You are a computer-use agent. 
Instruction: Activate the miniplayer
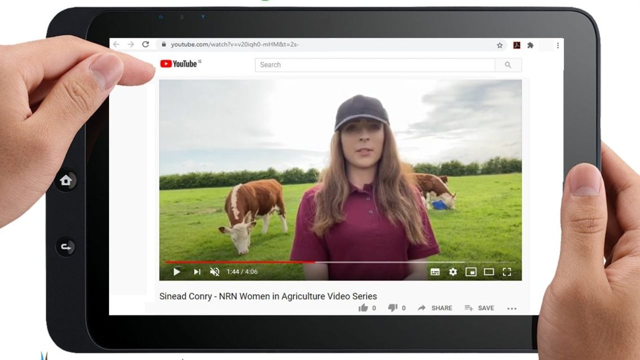471,272
